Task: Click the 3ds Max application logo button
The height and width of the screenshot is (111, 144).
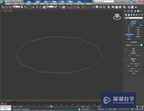Action: coord(2,2)
